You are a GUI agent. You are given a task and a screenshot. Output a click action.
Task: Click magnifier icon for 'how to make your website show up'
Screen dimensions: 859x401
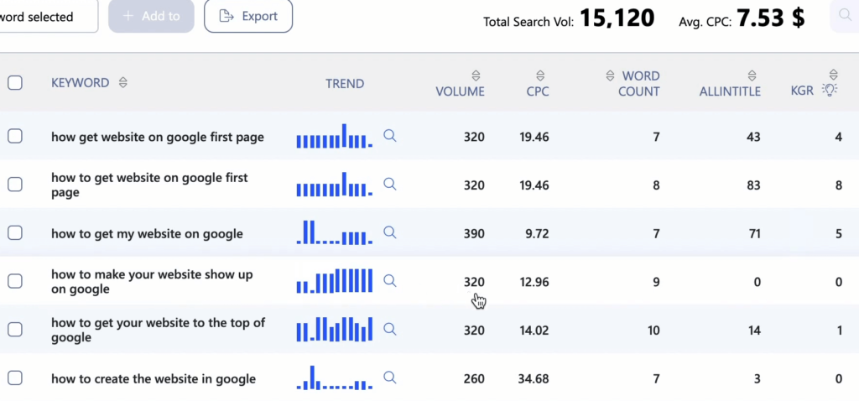pyautogui.click(x=389, y=281)
